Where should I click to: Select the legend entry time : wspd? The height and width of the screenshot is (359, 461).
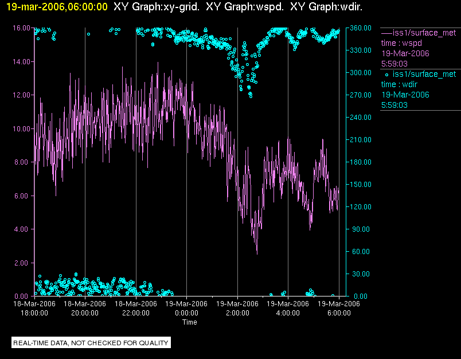click(401, 43)
